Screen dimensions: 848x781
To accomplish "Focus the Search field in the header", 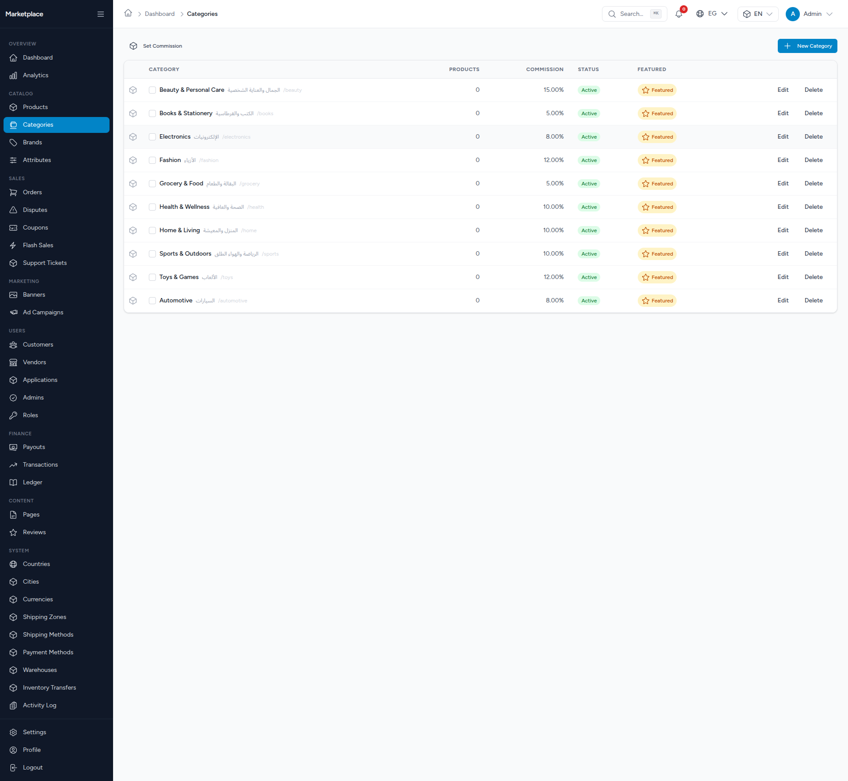I will click(634, 14).
